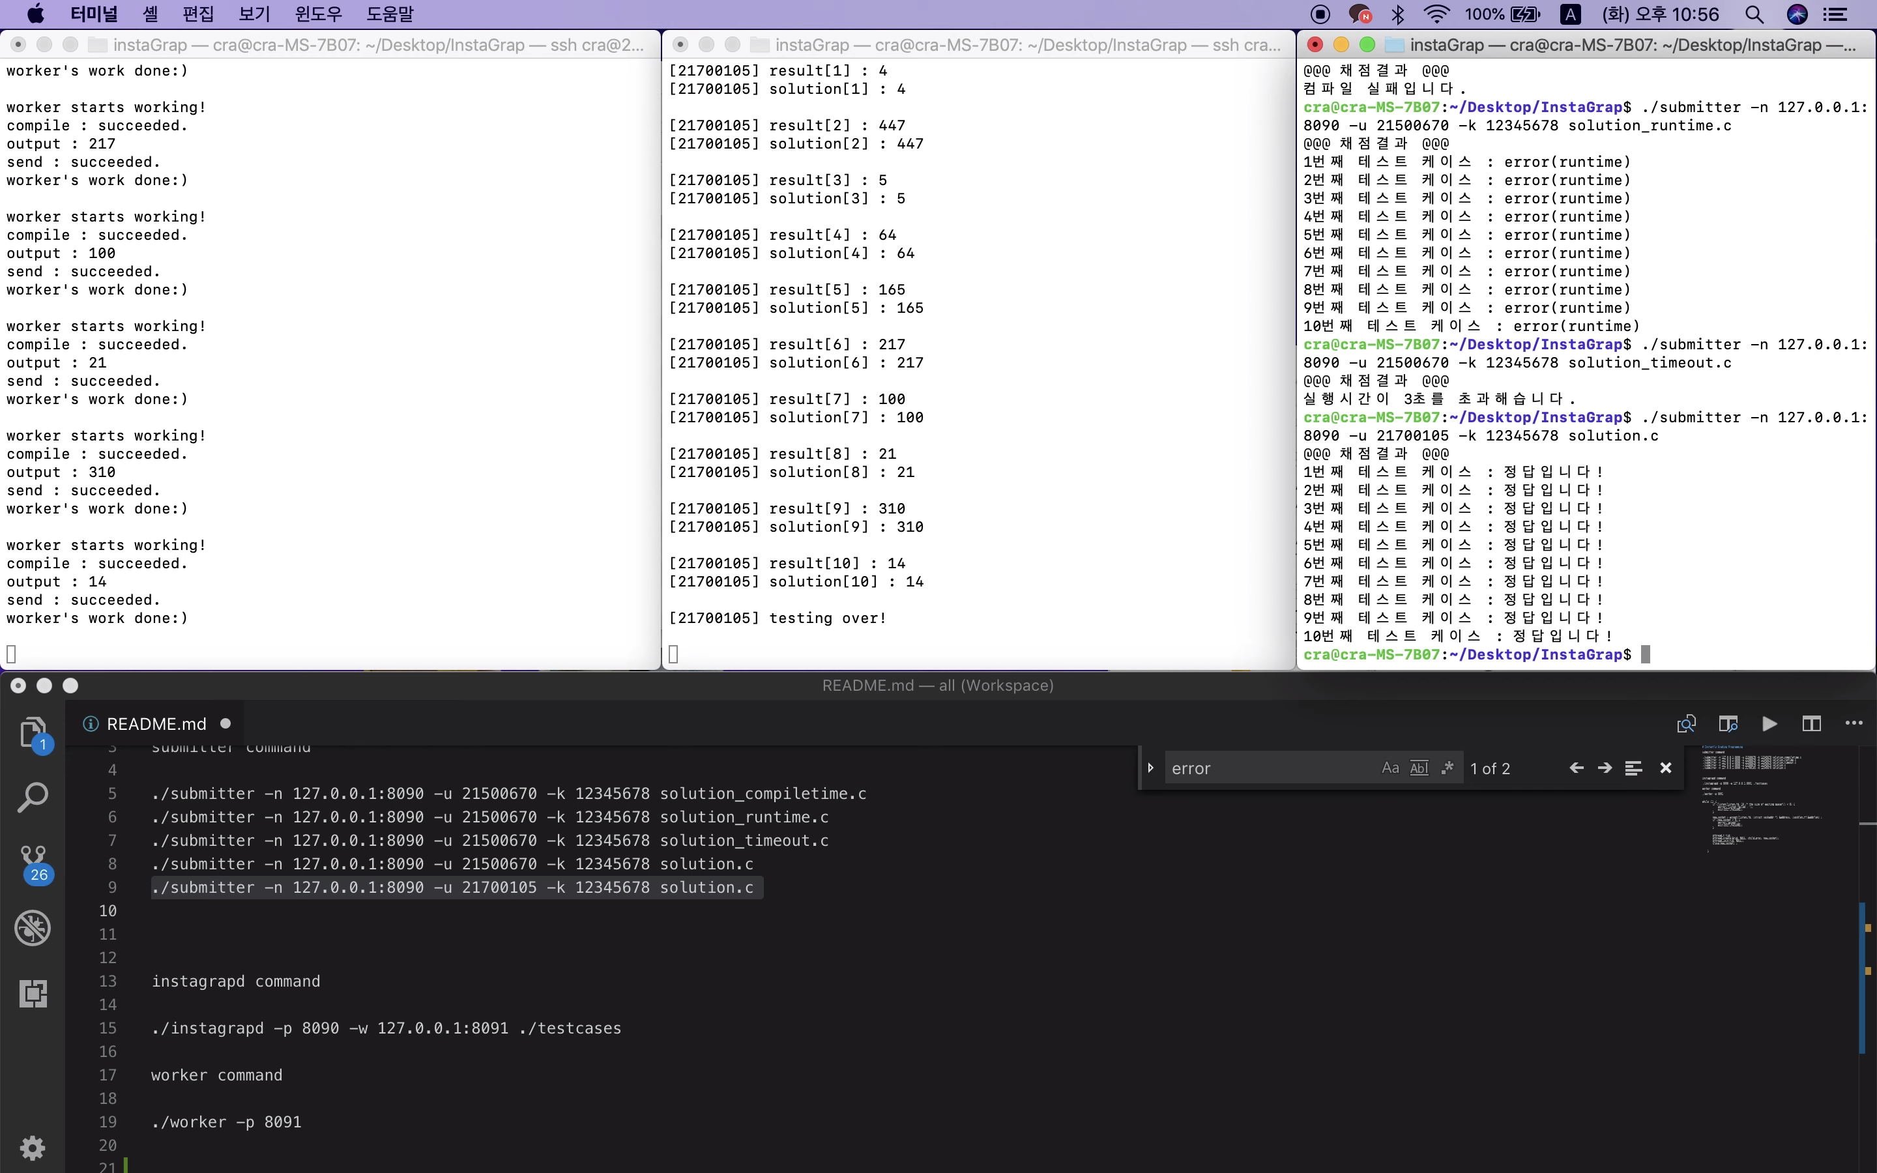Go to next match in find widget
The image size is (1877, 1173).
click(1605, 768)
